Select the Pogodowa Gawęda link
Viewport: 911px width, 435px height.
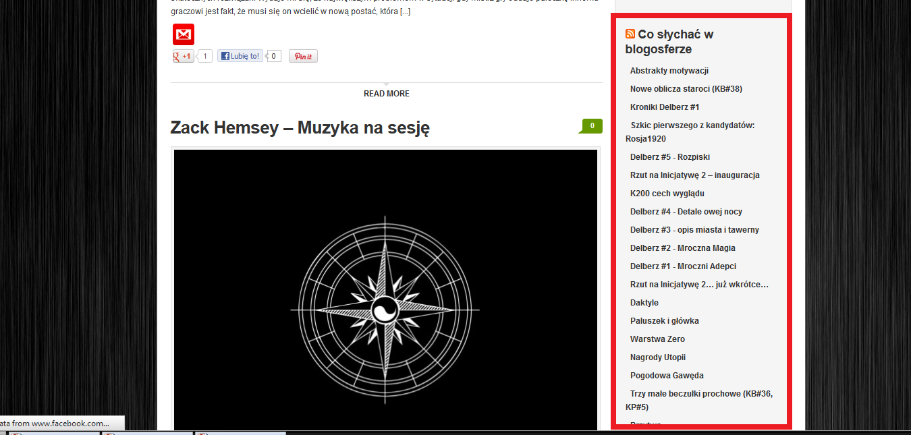pyautogui.click(x=666, y=376)
